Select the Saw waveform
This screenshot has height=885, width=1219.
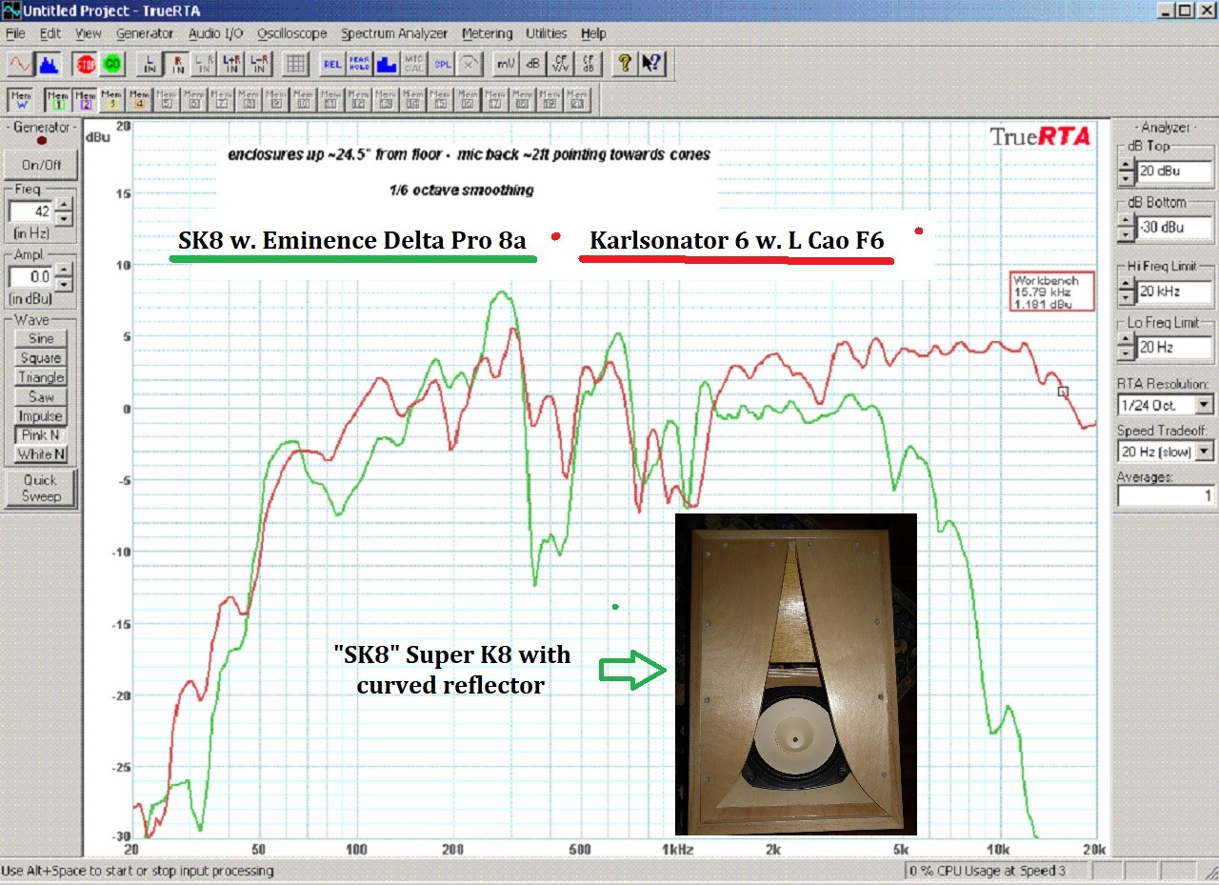[41, 397]
